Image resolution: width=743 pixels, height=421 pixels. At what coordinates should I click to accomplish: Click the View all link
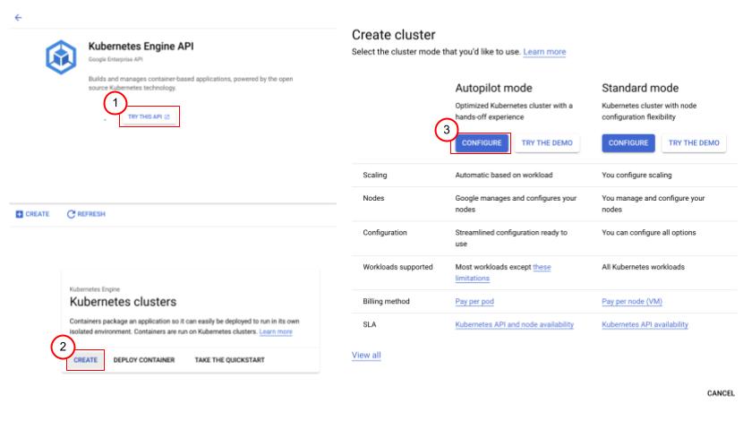tap(366, 355)
